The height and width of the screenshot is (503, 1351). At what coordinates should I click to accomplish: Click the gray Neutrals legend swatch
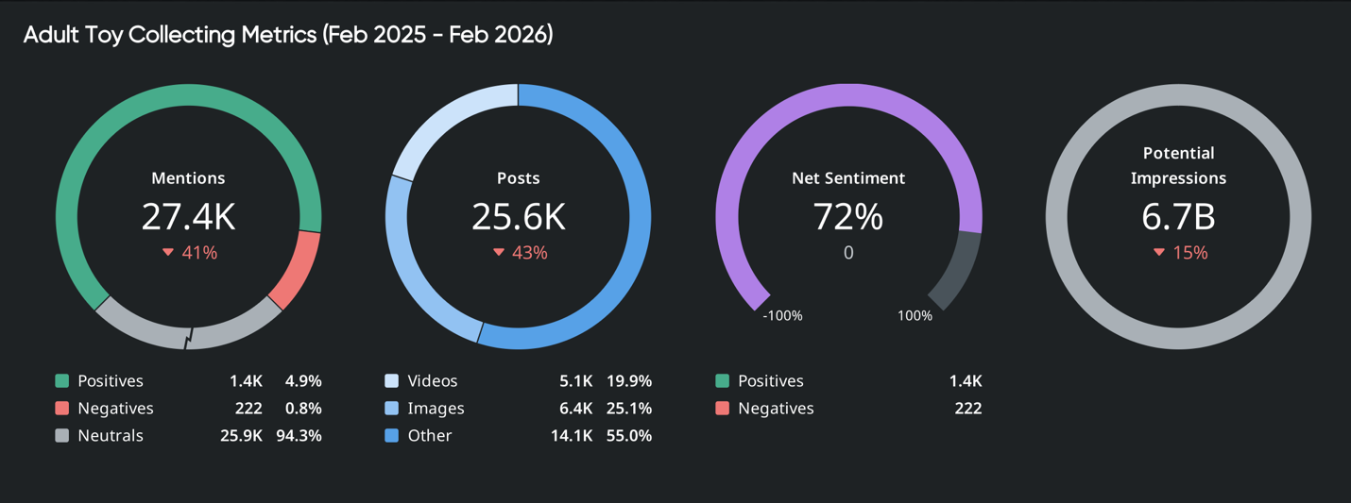click(62, 436)
